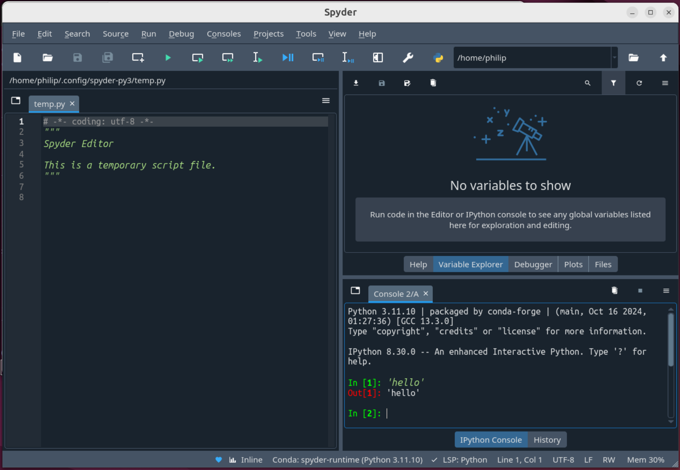Select the temp.py editor tab
The width and height of the screenshot is (680, 470).
pos(50,104)
